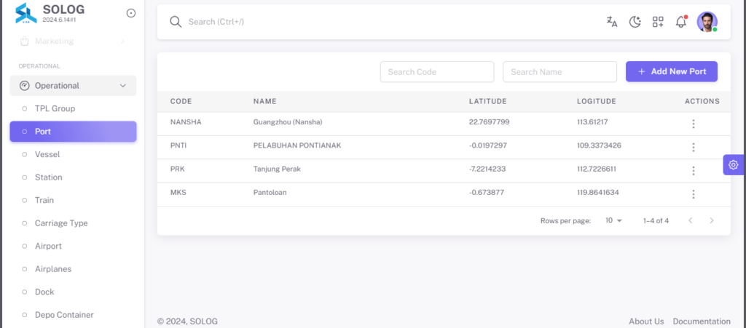Open Vessel menu item

point(74,154)
